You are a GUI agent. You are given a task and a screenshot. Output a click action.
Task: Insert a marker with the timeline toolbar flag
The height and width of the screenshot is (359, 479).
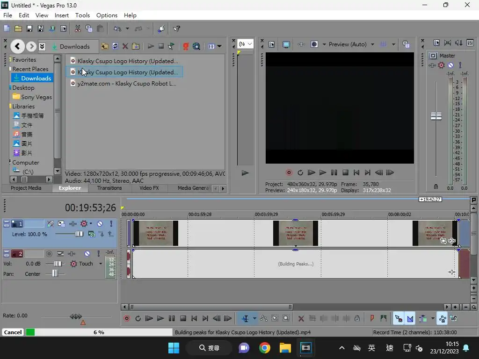pyautogui.click(x=372, y=318)
